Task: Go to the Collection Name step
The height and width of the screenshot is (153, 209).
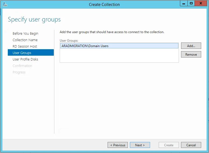Action: pyautogui.click(x=25, y=40)
